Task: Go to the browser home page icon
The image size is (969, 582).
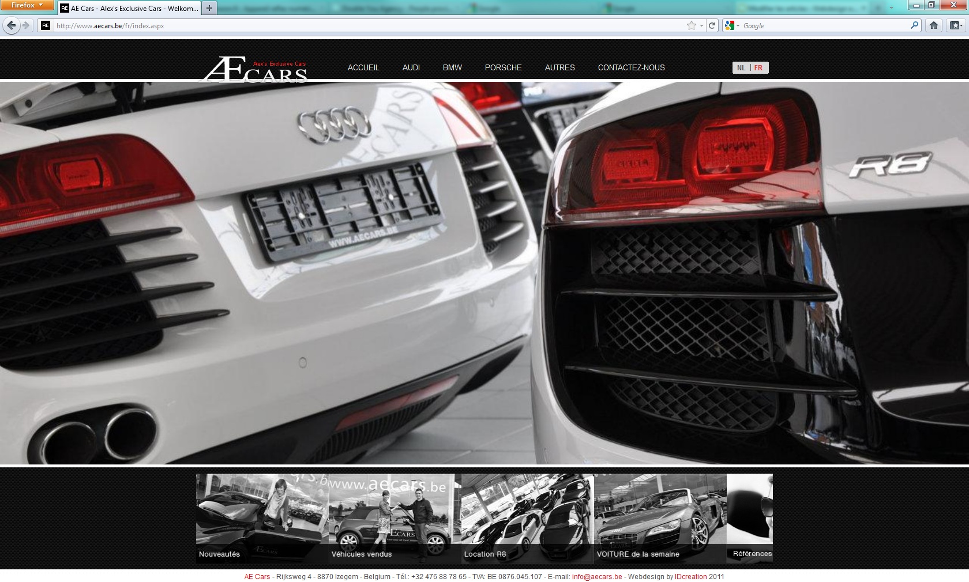Action: [x=934, y=25]
